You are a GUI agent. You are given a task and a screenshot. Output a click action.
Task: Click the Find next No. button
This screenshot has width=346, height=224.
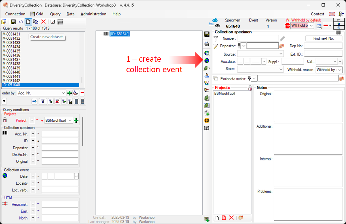324,38
